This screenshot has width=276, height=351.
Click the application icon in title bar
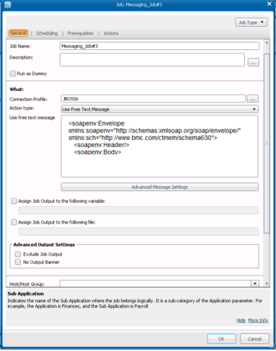(8, 5)
